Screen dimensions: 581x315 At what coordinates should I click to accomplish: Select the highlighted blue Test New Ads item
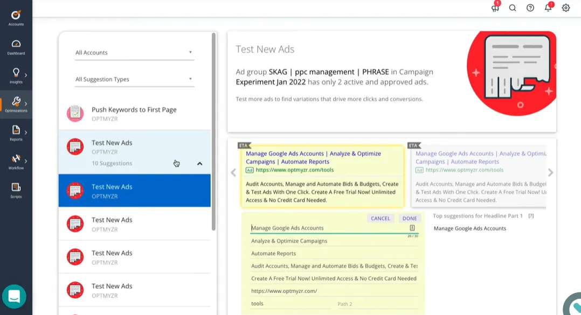135,191
